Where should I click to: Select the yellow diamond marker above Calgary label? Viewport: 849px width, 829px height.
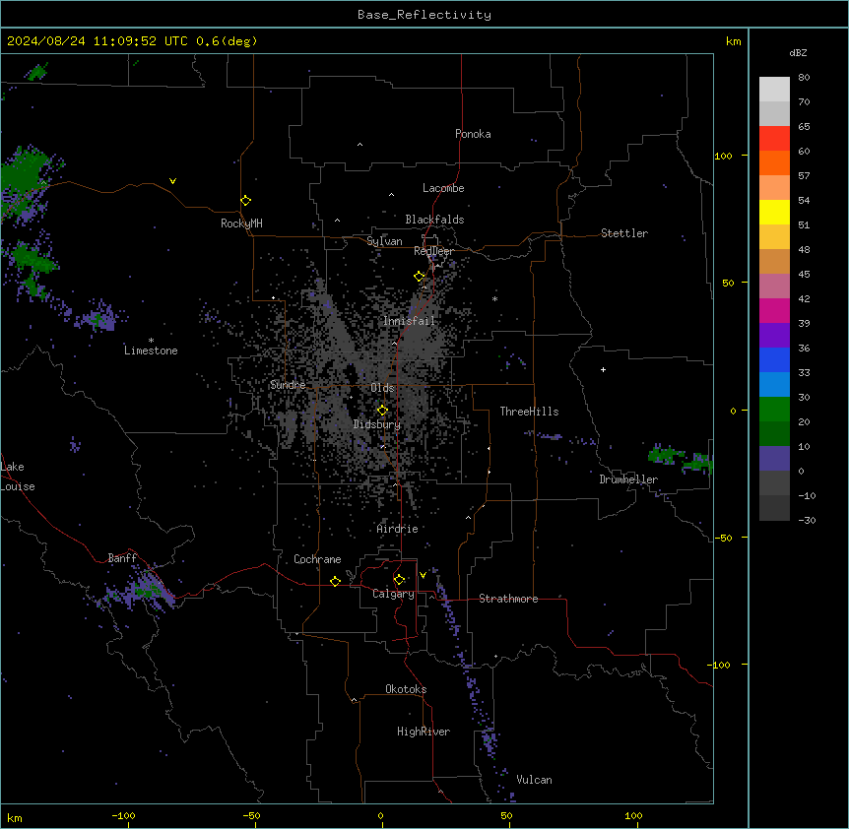pyautogui.click(x=399, y=580)
